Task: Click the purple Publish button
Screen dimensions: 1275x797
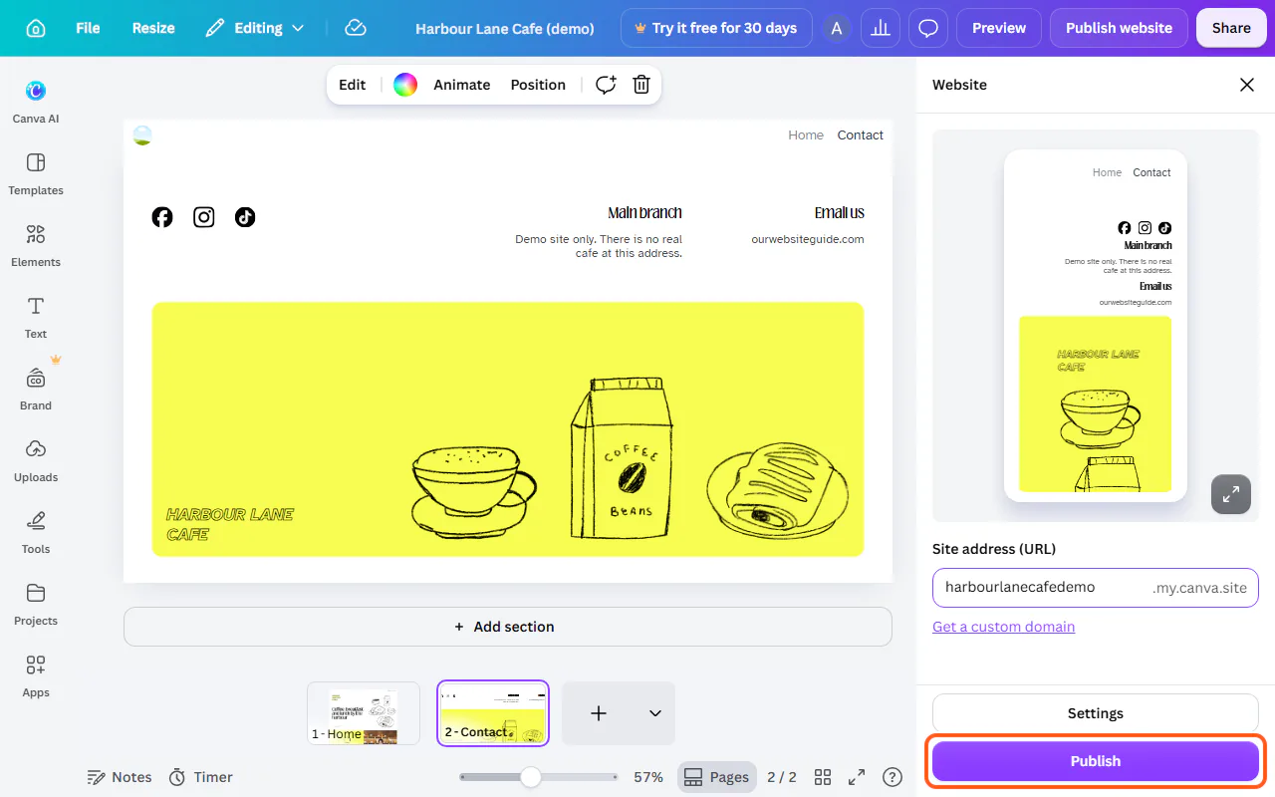Action: [1096, 761]
